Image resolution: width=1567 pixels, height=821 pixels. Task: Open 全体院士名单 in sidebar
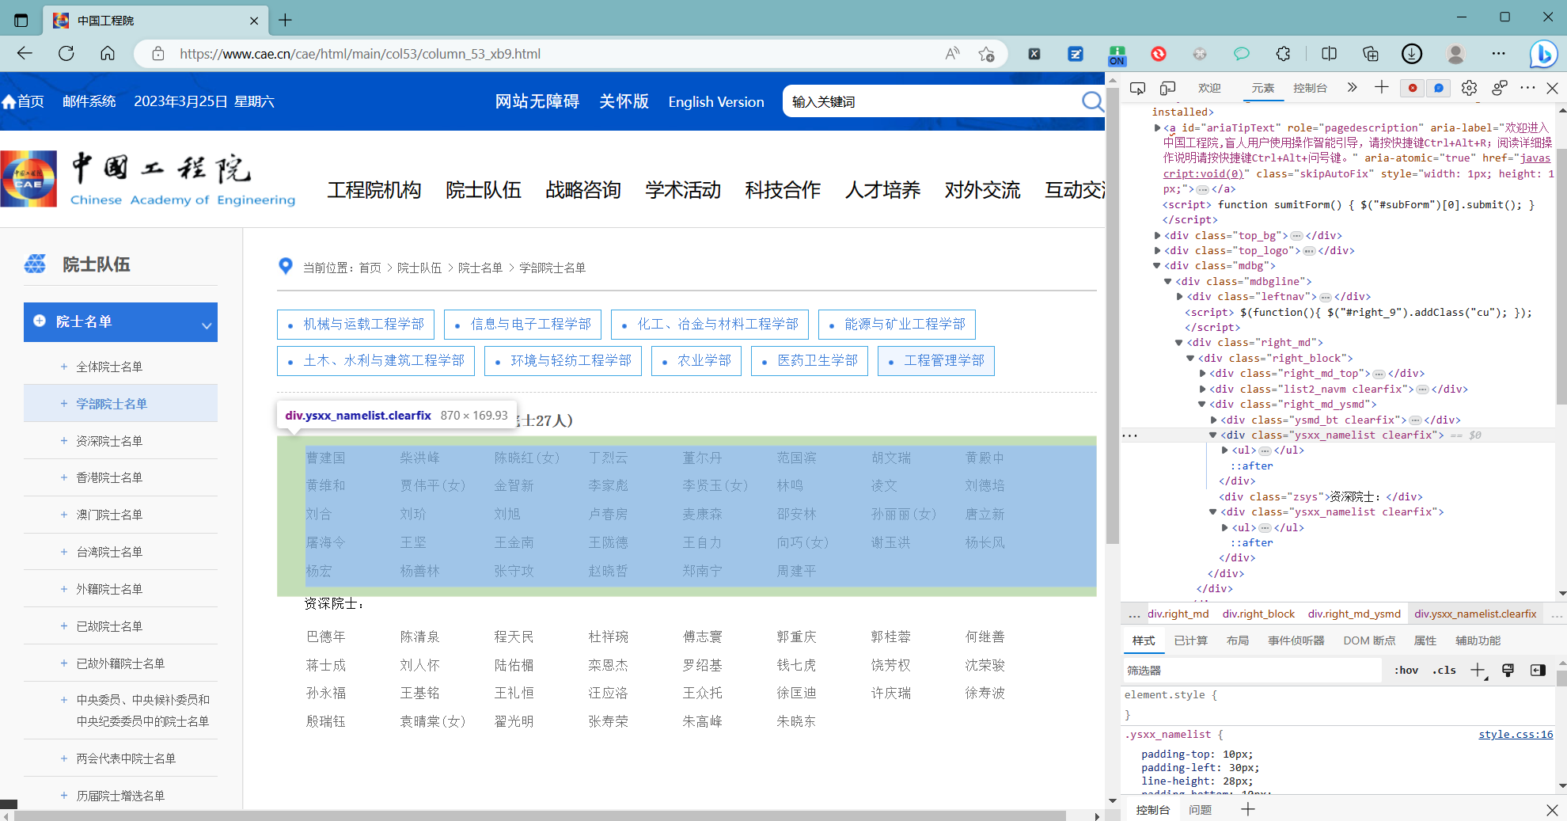pos(109,367)
